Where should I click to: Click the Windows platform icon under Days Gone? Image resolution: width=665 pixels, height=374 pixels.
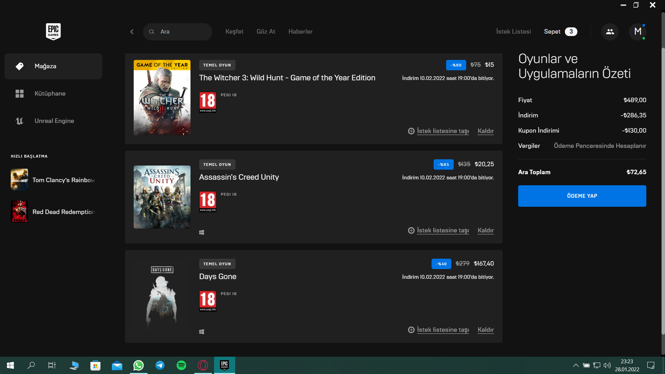coord(202,332)
